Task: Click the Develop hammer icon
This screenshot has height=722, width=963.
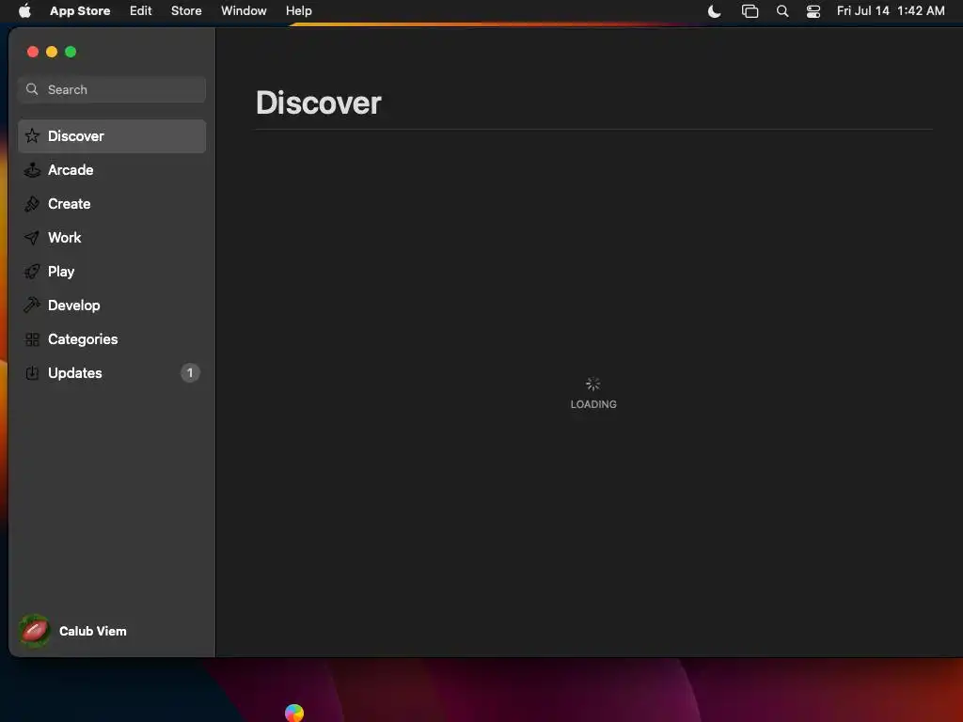Action: tap(32, 306)
